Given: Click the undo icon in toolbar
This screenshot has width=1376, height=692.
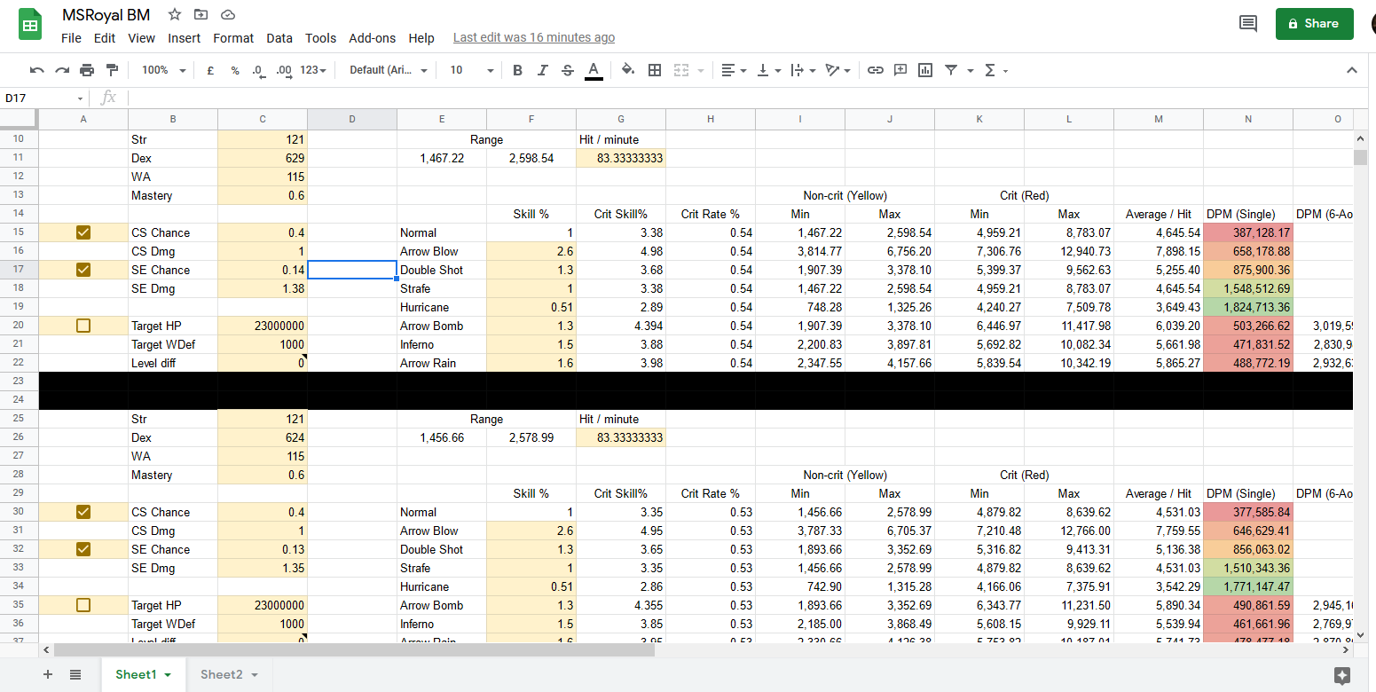Looking at the screenshot, I should pyautogui.click(x=36, y=70).
